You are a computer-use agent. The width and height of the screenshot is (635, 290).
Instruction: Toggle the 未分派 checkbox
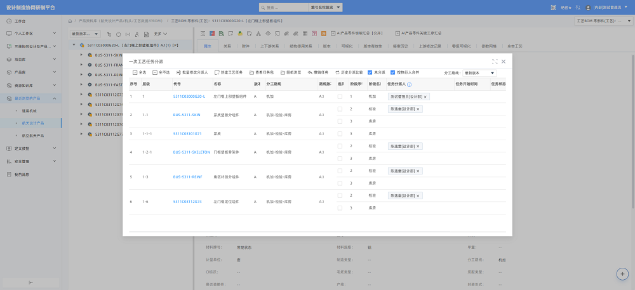pyautogui.click(x=370, y=73)
